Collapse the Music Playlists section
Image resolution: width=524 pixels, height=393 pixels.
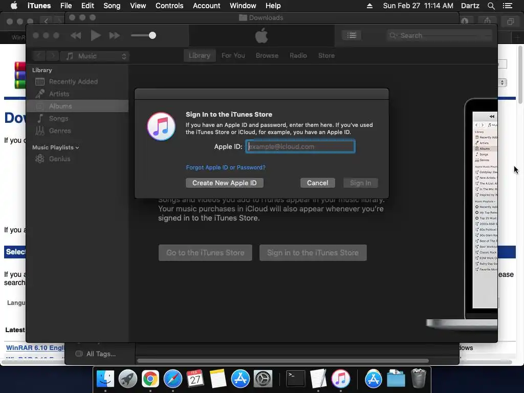click(x=77, y=147)
